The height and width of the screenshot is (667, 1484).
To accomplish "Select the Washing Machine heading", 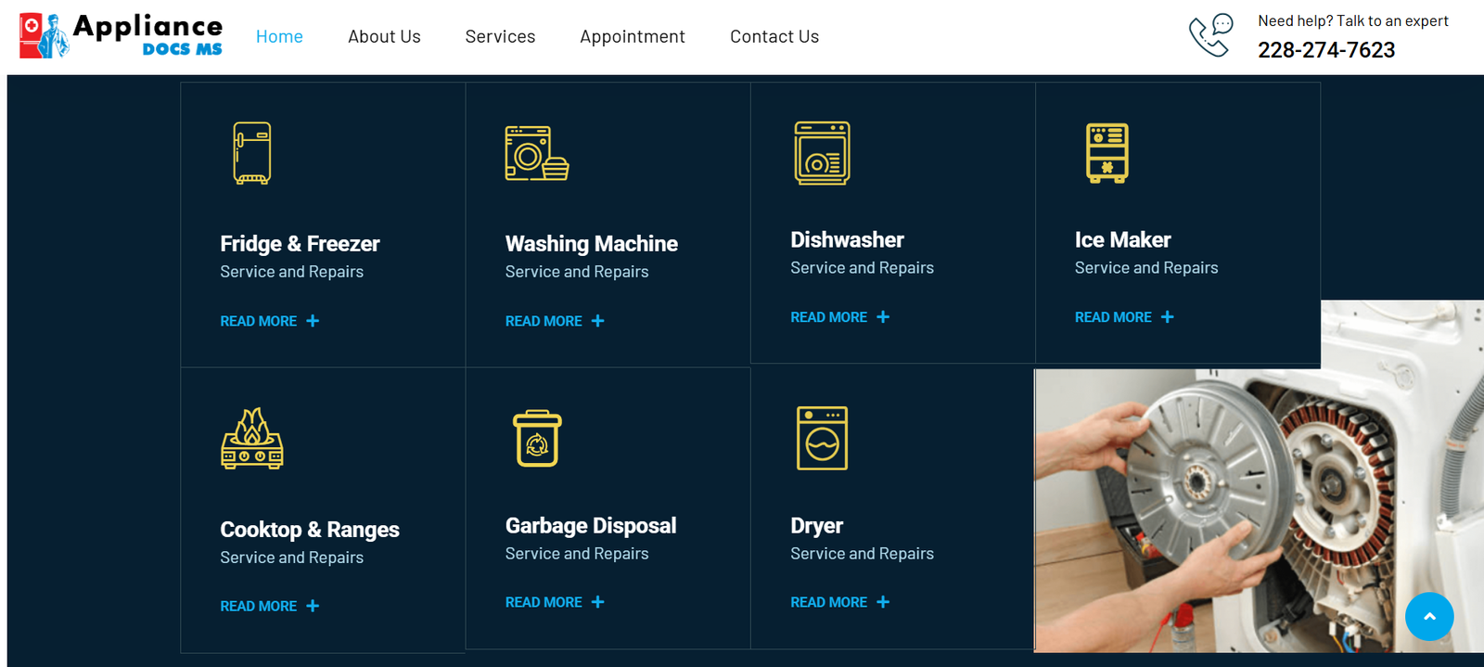I will 592,244.
